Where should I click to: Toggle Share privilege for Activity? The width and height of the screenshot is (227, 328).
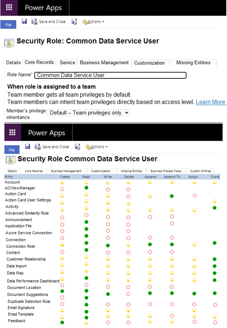[x=214, y=208]
